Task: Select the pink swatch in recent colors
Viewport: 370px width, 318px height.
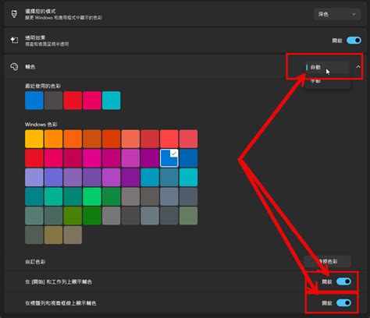Action: [x=92, y=101]
